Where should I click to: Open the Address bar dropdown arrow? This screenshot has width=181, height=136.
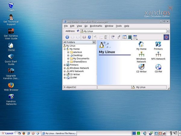(x=167, y=31)
